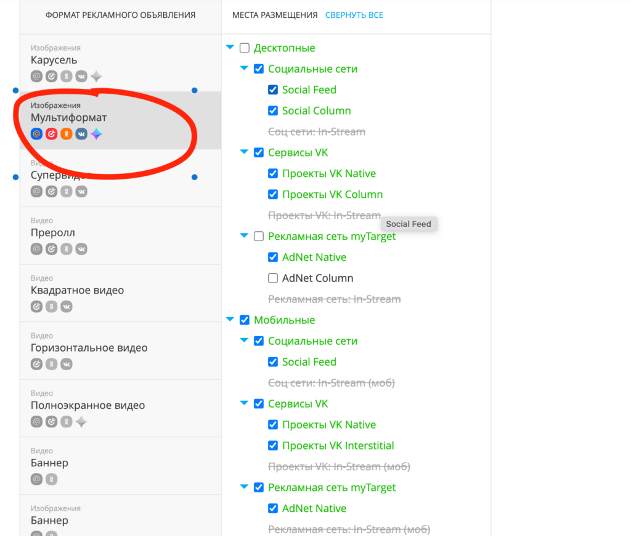631x536 pixels.
Task: Toggle the Проекты VK Column checkbox
Action: pos(273,194)
